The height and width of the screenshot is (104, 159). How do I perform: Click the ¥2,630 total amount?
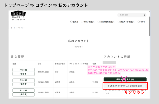click(95, 92)
